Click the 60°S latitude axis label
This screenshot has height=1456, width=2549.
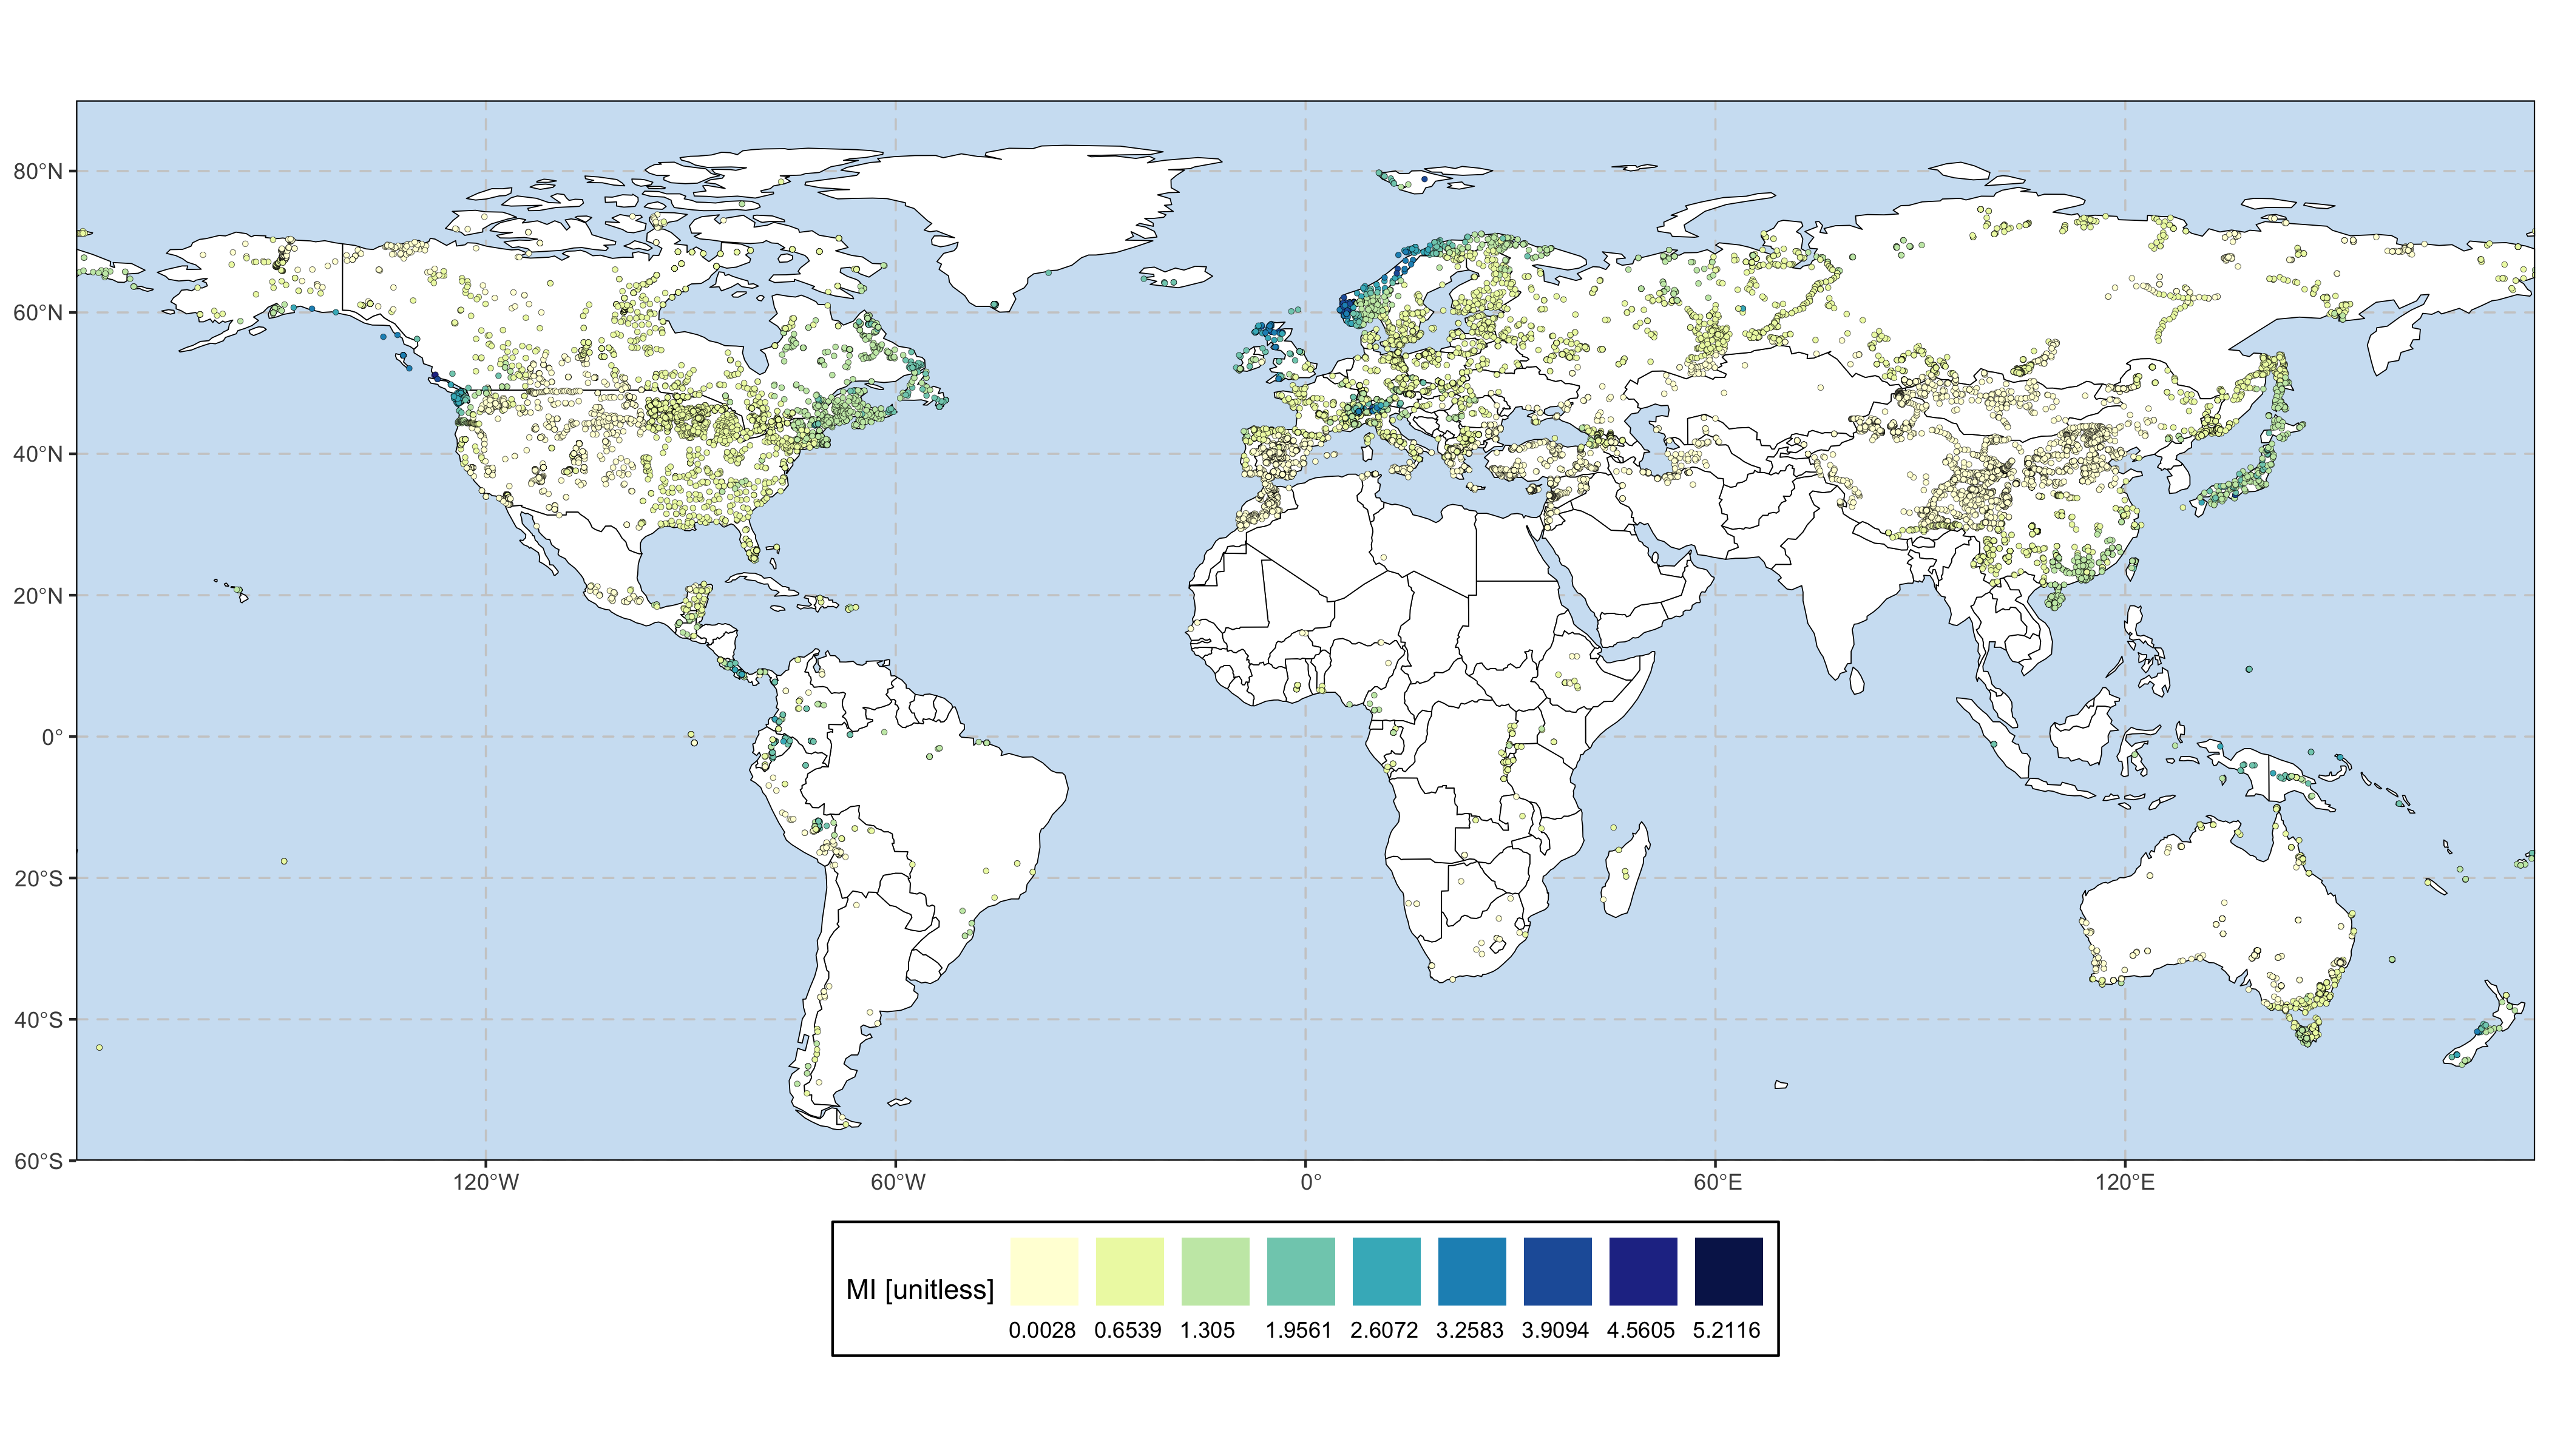(38, 1162)
